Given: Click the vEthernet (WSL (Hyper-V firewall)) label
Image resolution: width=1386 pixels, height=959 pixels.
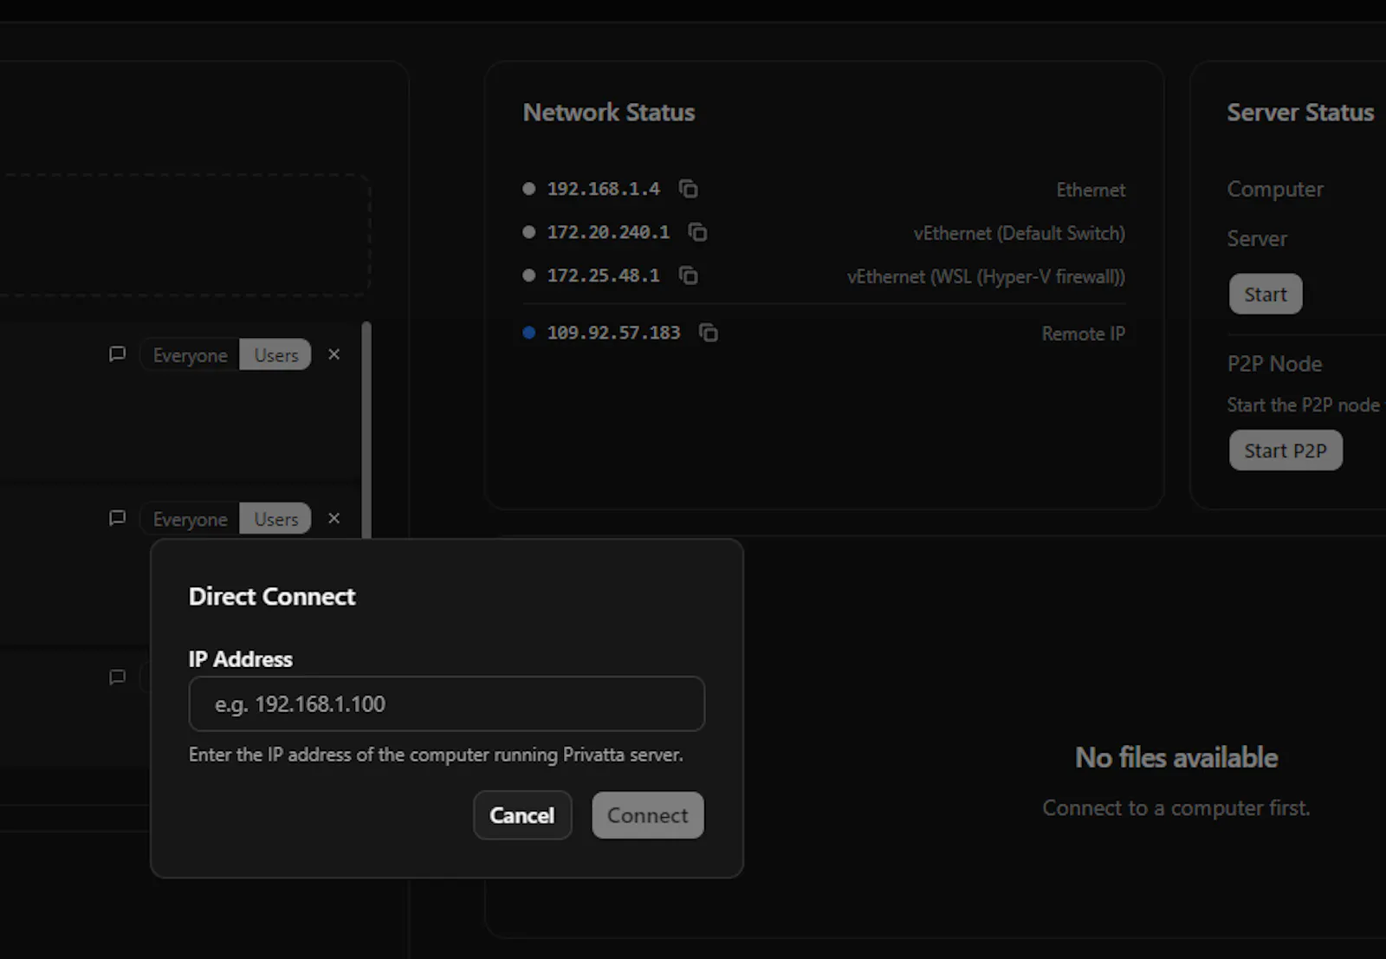Looking at the screenshot, I should point(986,276).
